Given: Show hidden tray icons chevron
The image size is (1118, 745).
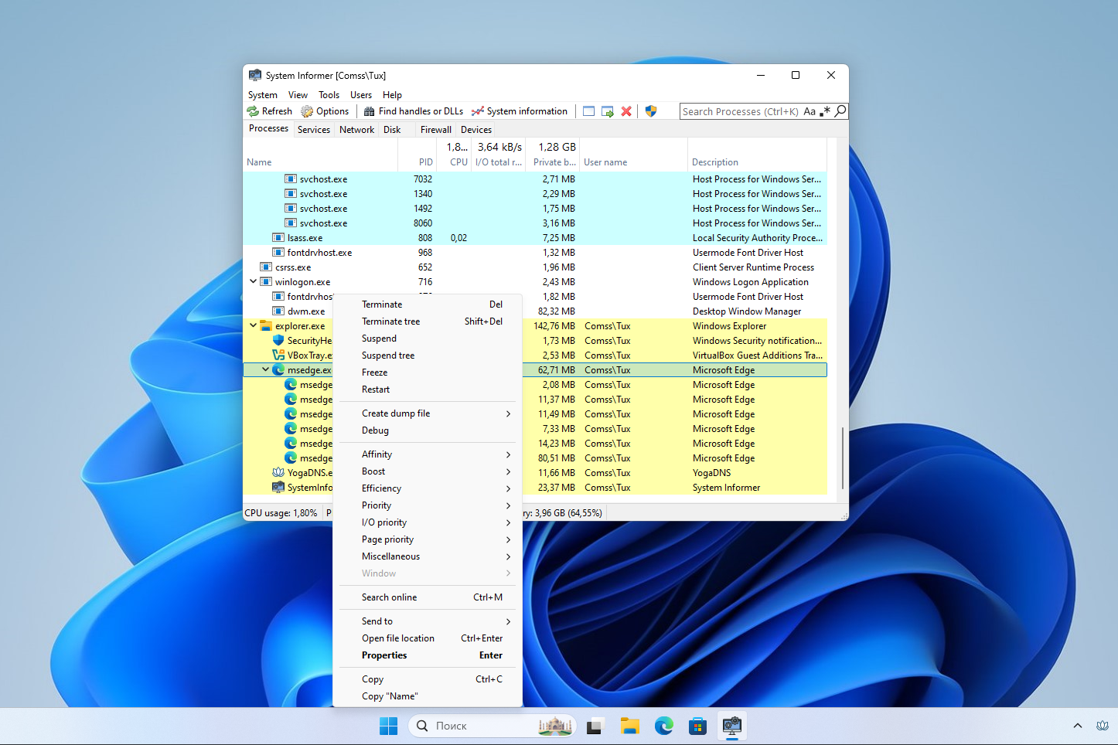Looking at the screenshot, I should (1078, 726).
